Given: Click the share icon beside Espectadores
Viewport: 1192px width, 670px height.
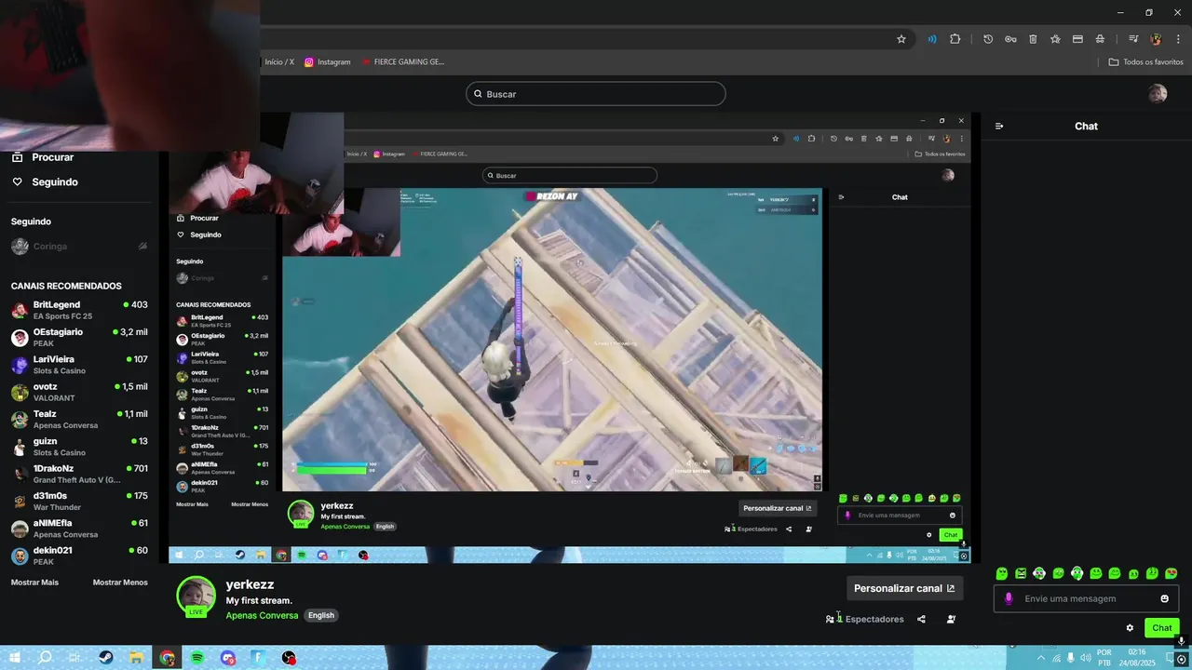Looking at the screenshot, I should pos(921,619).
